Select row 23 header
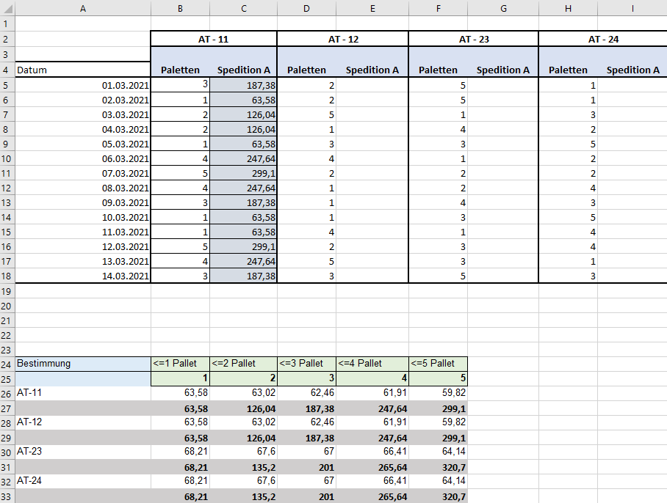 7,350
